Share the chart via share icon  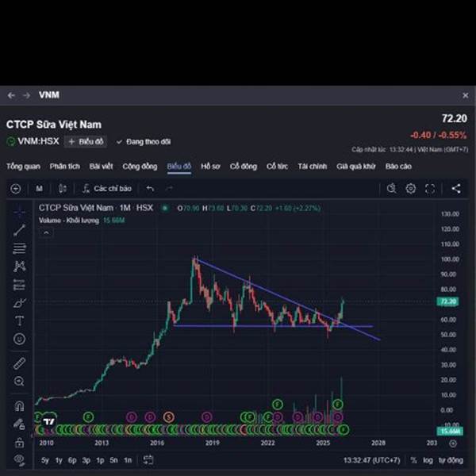pyautogui.click(x=456, y=189)
